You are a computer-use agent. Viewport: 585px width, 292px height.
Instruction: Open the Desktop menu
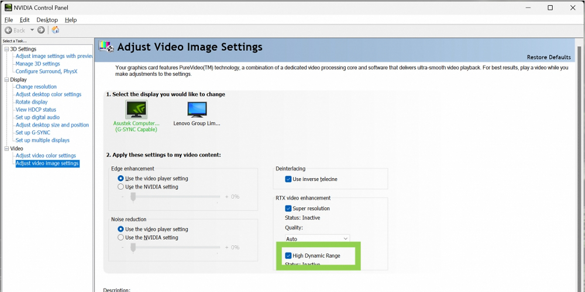(x=47, y=20)
